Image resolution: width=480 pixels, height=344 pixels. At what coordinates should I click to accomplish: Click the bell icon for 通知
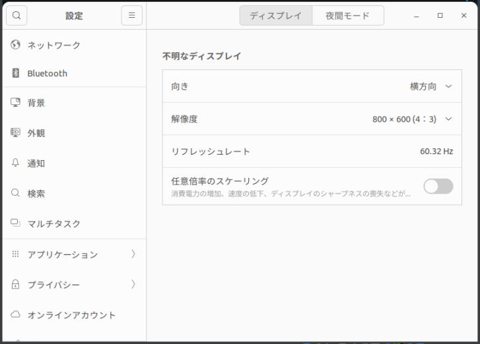click(15, 163)
